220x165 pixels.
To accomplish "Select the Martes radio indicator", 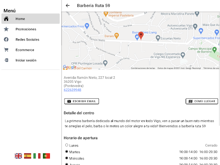I will pos(67,152).
